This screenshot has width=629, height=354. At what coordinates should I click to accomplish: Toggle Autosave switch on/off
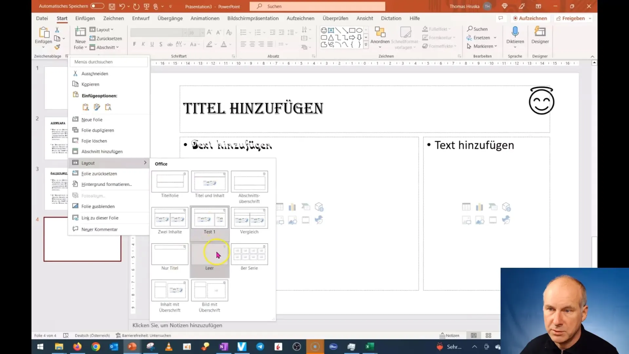pos(96,6)
